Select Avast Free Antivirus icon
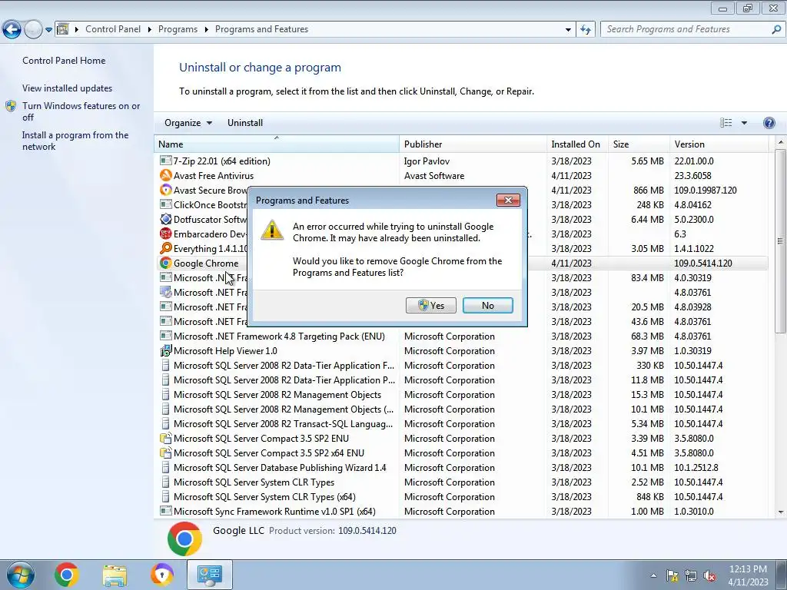The image size is (787, 590). [x=166, y=176]
